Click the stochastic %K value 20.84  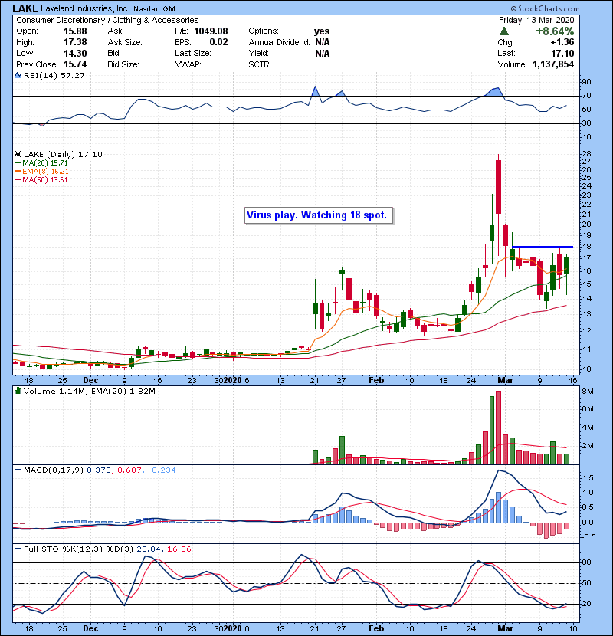[x=148, y=549]
